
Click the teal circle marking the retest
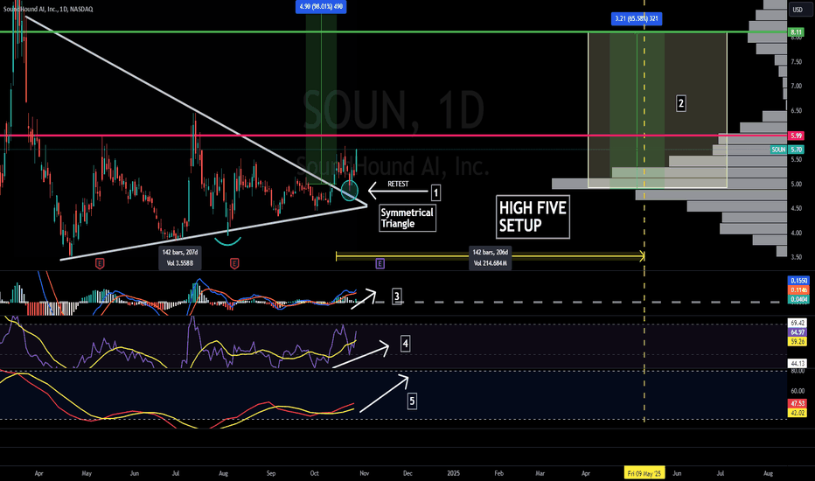(x=350, y=190)
